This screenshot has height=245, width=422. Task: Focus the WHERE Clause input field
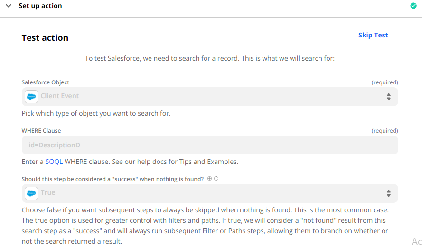[210, 145]
